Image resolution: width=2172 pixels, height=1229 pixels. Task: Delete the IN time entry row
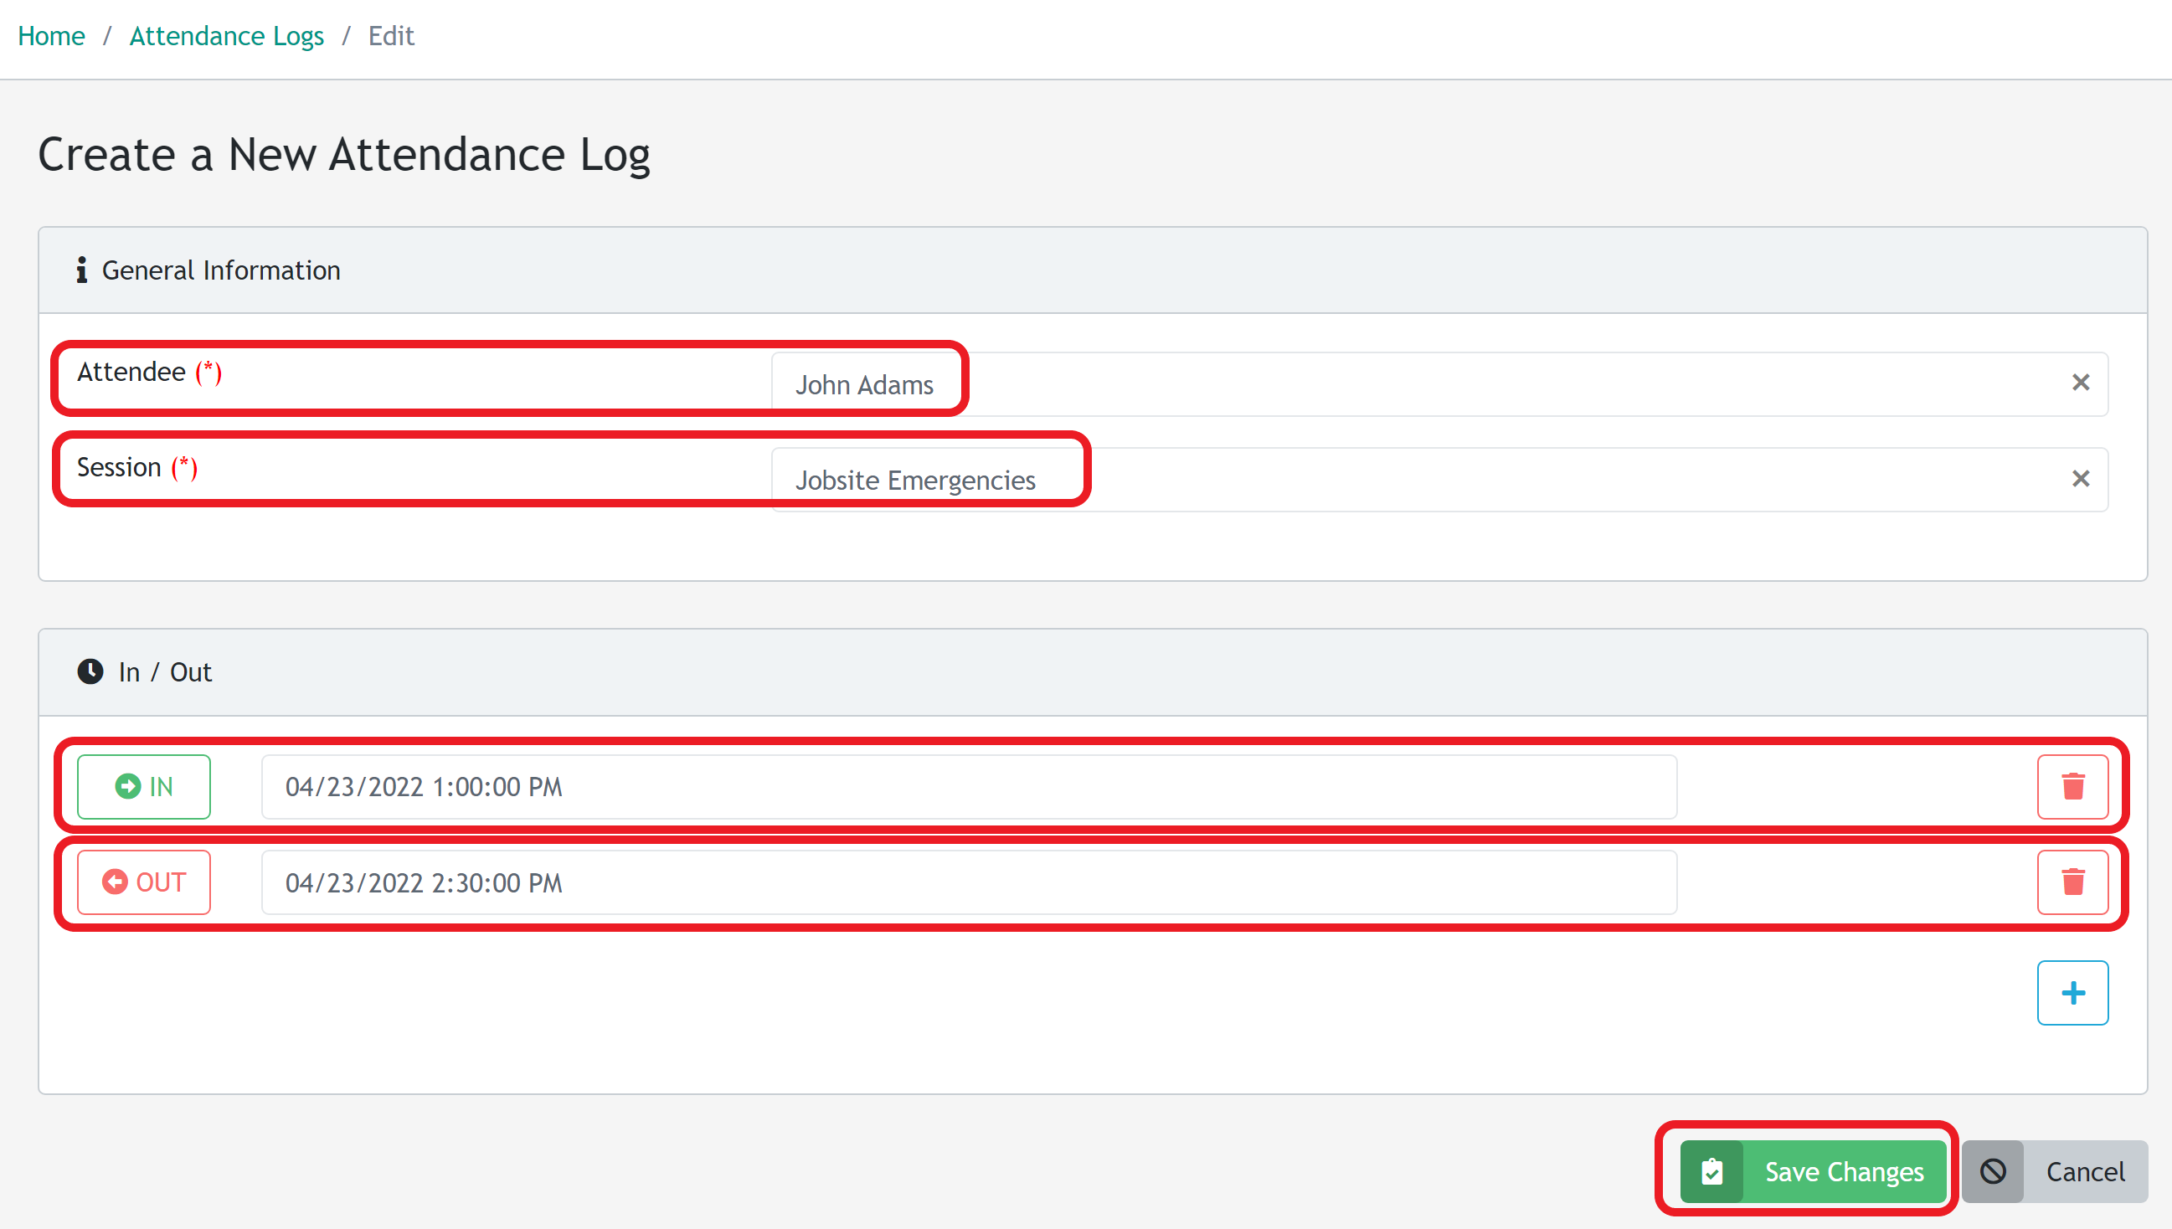(x=2072, y=786)
